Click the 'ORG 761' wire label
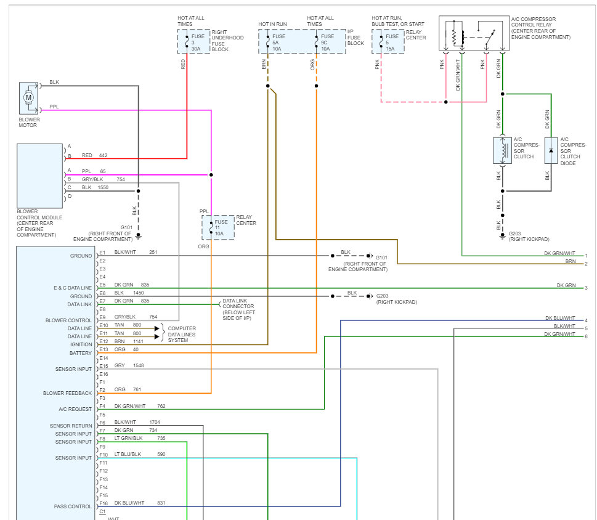Image resolution: width=597 pixels, height=520 pixels. pos(128,389)
